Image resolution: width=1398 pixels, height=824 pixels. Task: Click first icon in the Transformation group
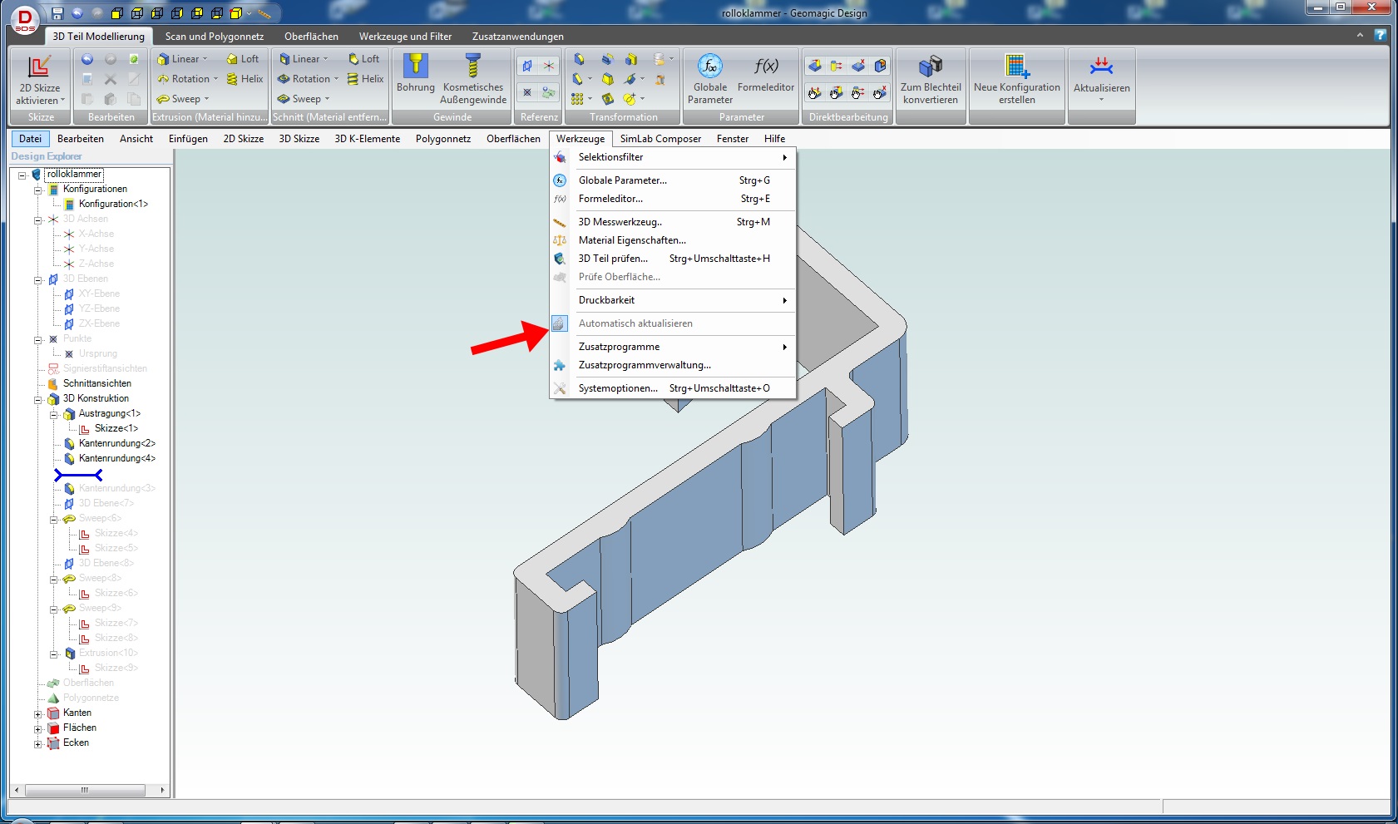[579, 59]
